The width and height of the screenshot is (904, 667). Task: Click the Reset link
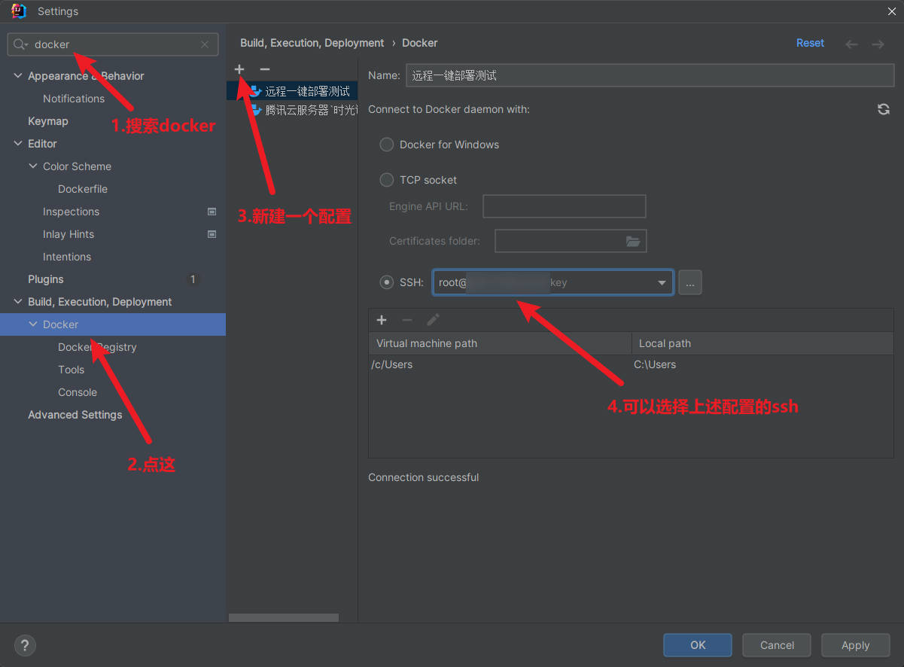coord(810,43)
